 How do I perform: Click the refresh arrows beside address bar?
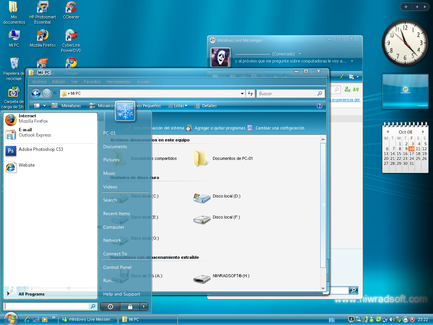point(250,93)
